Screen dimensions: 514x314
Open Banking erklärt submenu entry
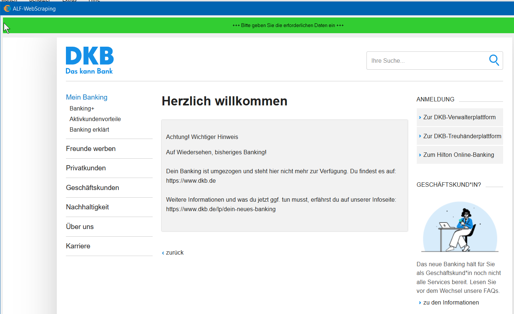[89, 129]
